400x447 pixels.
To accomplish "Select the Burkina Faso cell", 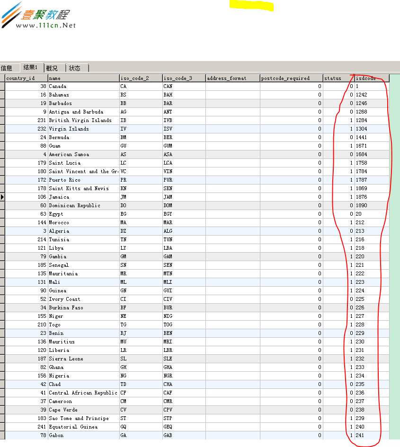I will pyautogui.click(x=84, y=307).
